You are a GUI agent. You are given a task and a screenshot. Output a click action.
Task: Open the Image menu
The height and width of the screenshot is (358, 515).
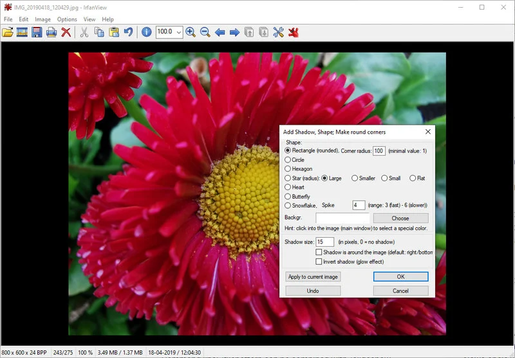42,19
